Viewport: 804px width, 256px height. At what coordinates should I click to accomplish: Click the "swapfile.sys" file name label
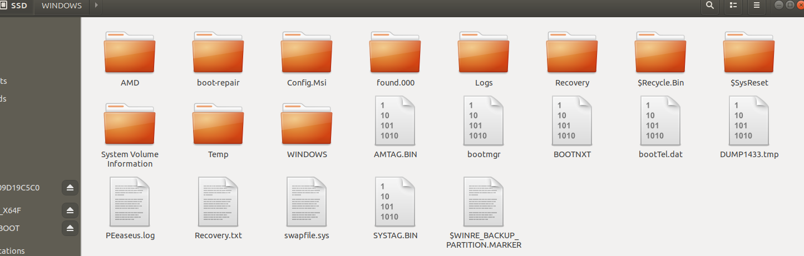click(307, 235)
